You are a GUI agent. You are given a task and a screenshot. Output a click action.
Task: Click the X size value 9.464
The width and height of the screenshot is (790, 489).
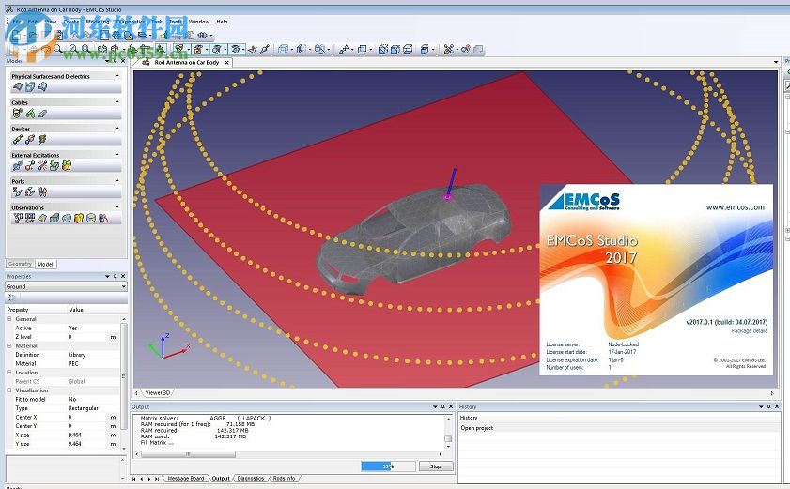click(x=74, y=436)
